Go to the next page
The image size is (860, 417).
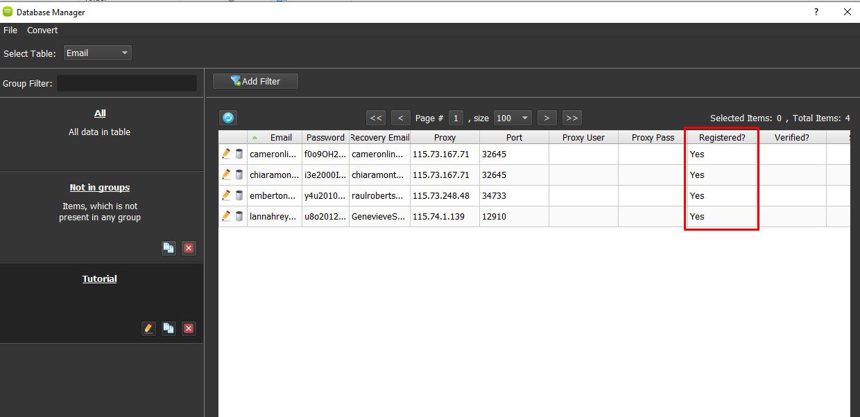[547, 118]
